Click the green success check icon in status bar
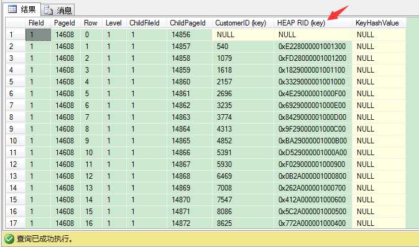Image resolution: width=419 pixels, height=247 pixels. click(9, 239)
